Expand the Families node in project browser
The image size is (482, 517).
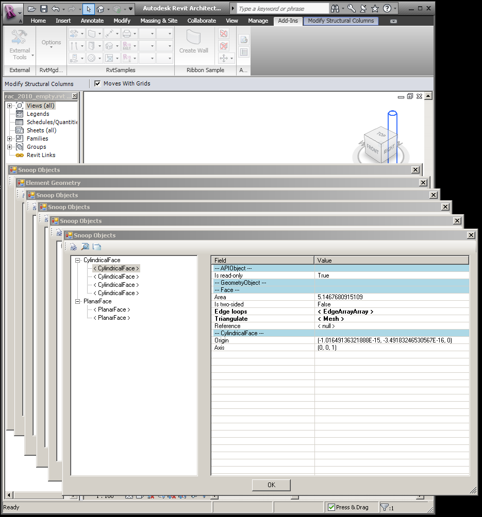coord(9,139)
